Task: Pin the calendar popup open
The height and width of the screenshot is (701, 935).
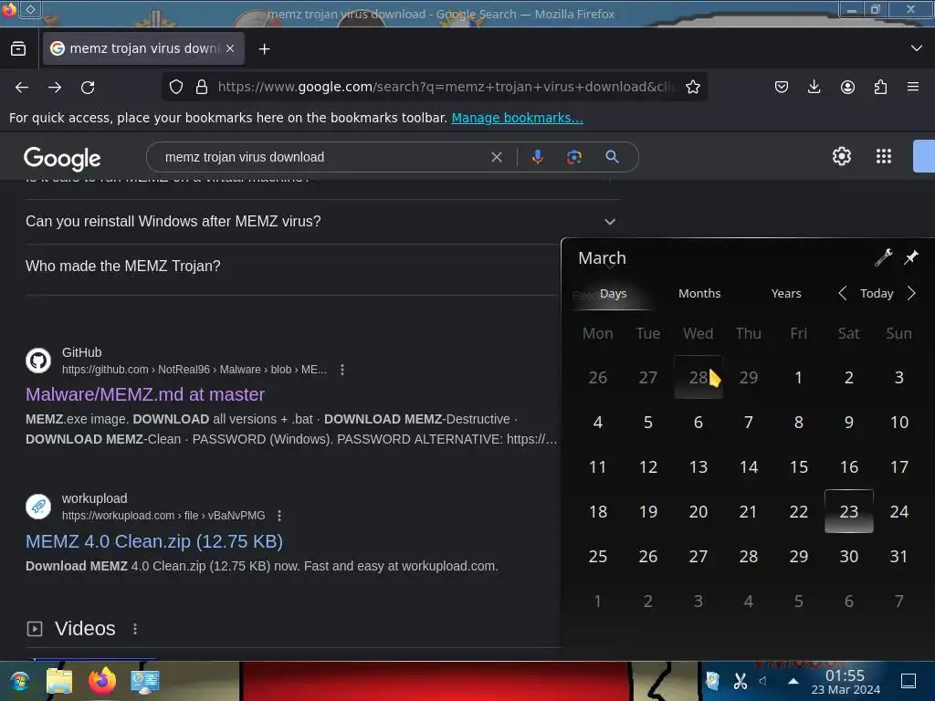Action: point(911,257)
